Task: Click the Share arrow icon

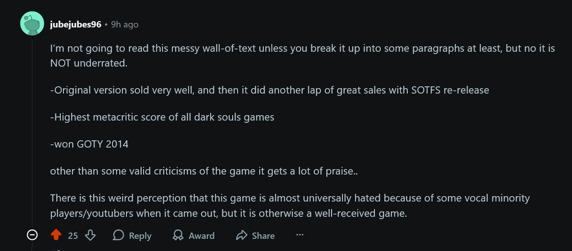Action: click(242, 235)
